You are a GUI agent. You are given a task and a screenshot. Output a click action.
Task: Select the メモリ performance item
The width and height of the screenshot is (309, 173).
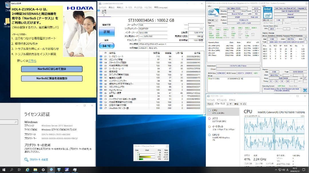coord(223,120)
